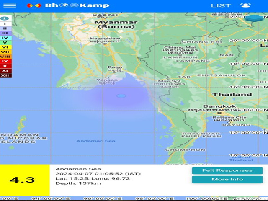Viewport: 268px width, 201px height.
Task: Click the Andaman Sea map label
Action: click(96, 141)
